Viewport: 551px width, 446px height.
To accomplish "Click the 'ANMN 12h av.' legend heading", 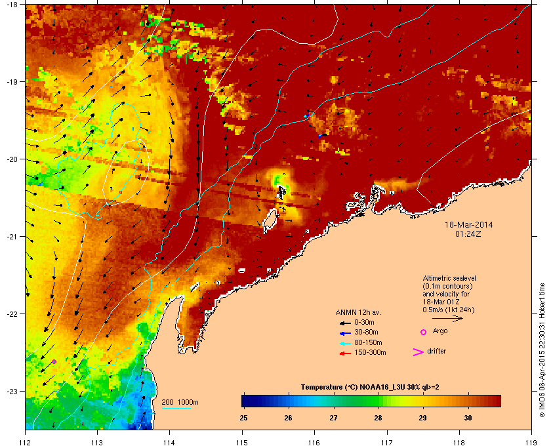I will point(358,312).
